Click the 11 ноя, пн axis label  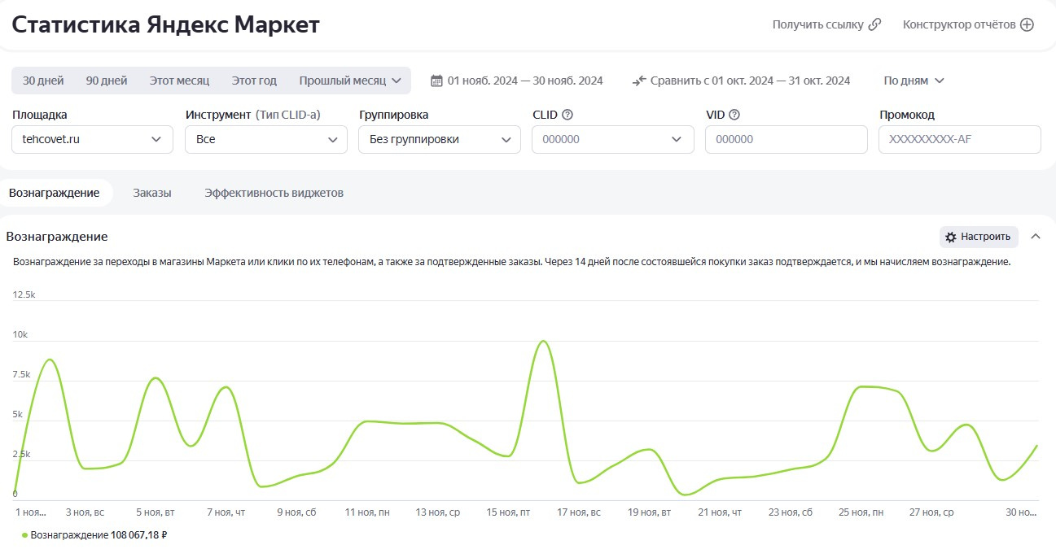(x=367, y=512)
